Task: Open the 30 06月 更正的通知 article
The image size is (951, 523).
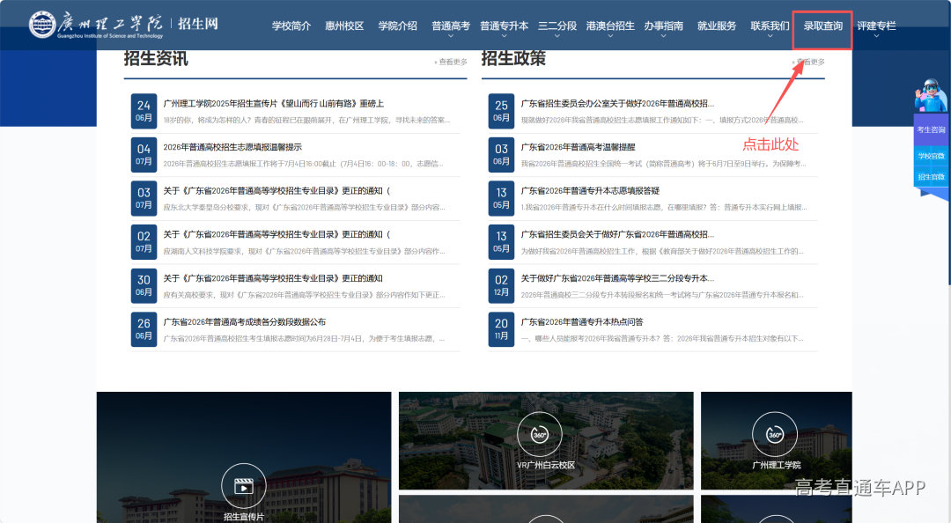Action: click(x=273, y=278)
